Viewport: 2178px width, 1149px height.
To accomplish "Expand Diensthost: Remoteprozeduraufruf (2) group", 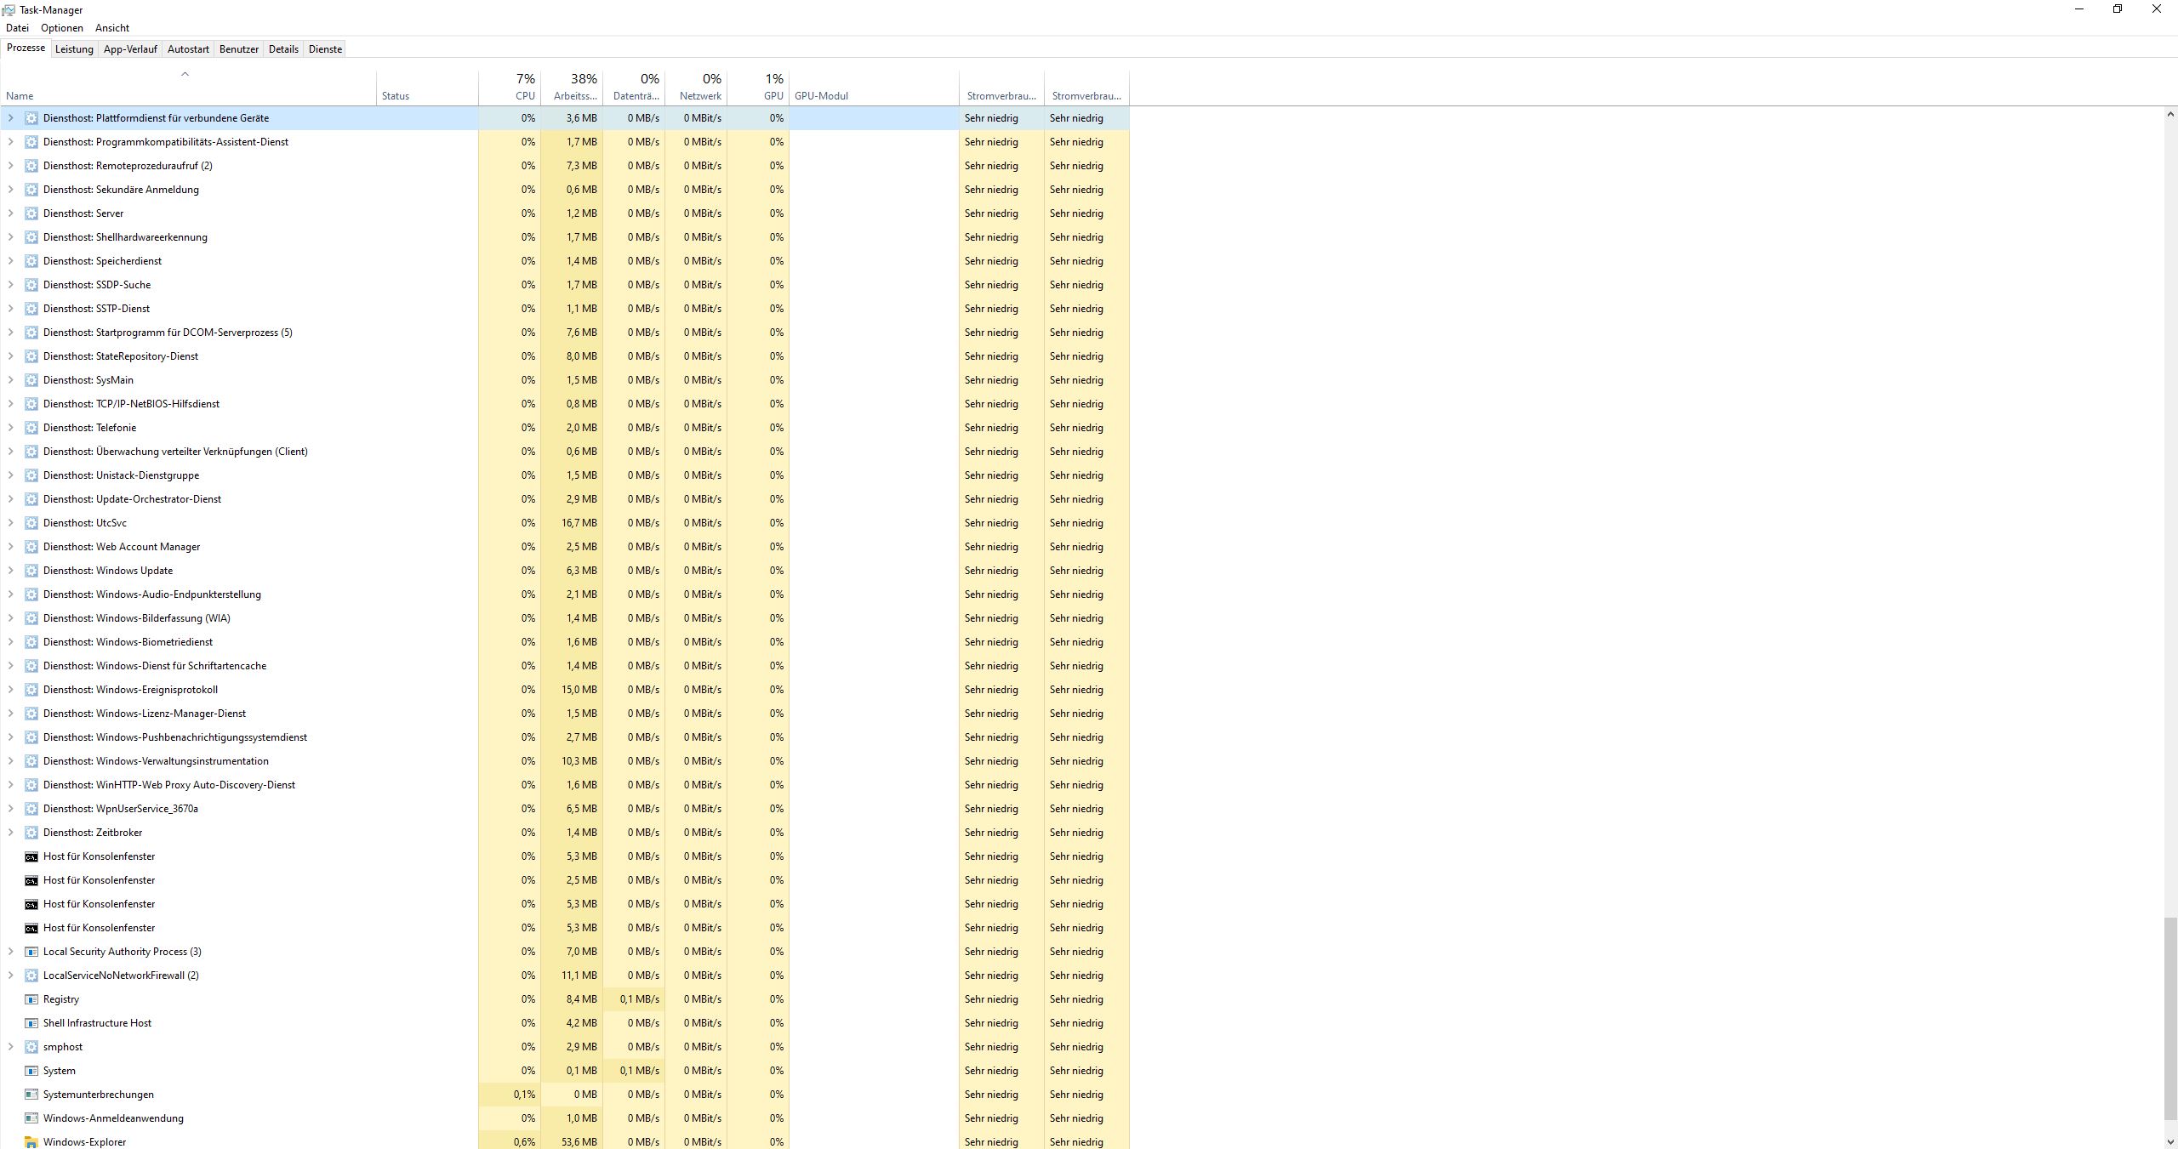I will pyautogui.click(x=10, y=166).
